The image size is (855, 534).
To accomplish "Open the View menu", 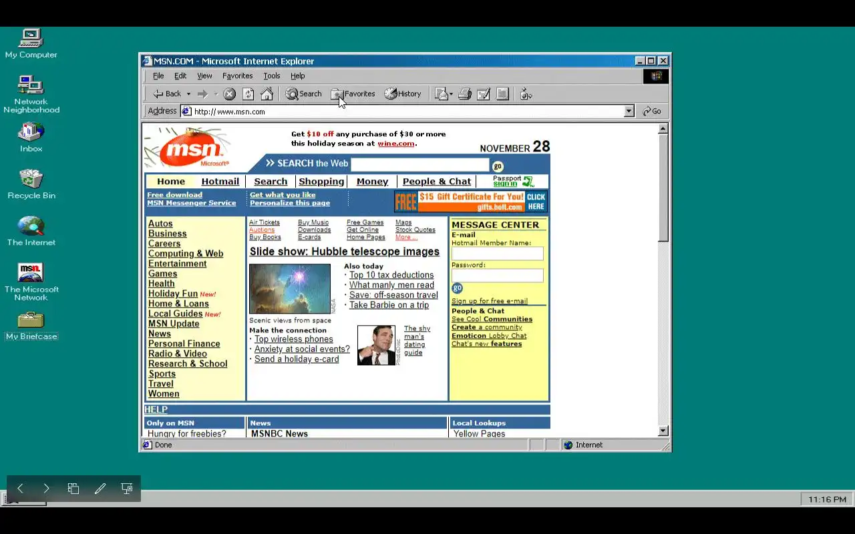I will coord(204,76).
